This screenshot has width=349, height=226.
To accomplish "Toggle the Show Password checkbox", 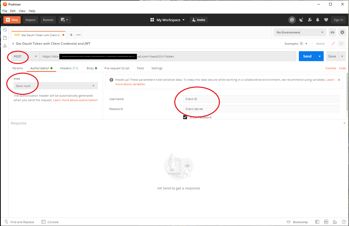I will coord(185,117).
